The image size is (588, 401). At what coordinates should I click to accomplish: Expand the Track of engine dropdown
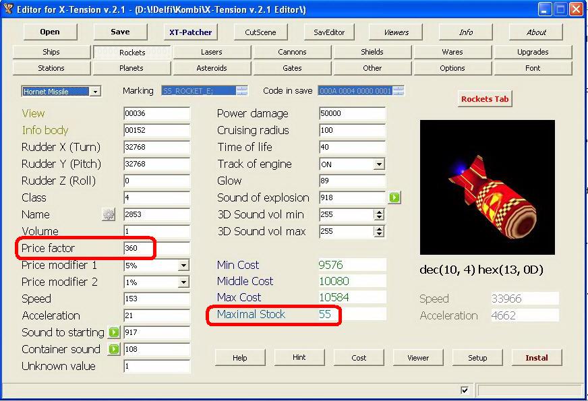pyautogui.click(x=379, y=164)
